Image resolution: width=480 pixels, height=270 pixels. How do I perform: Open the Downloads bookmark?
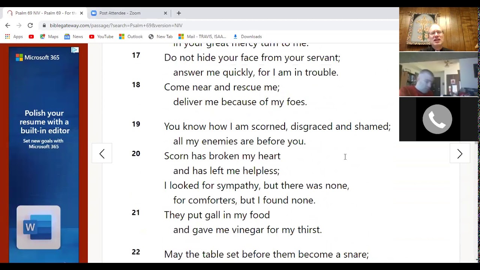(x=247, y=37)
